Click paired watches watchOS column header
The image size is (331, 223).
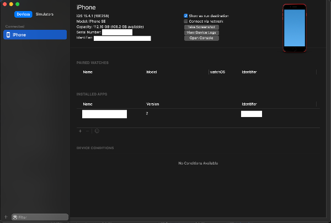217,72
